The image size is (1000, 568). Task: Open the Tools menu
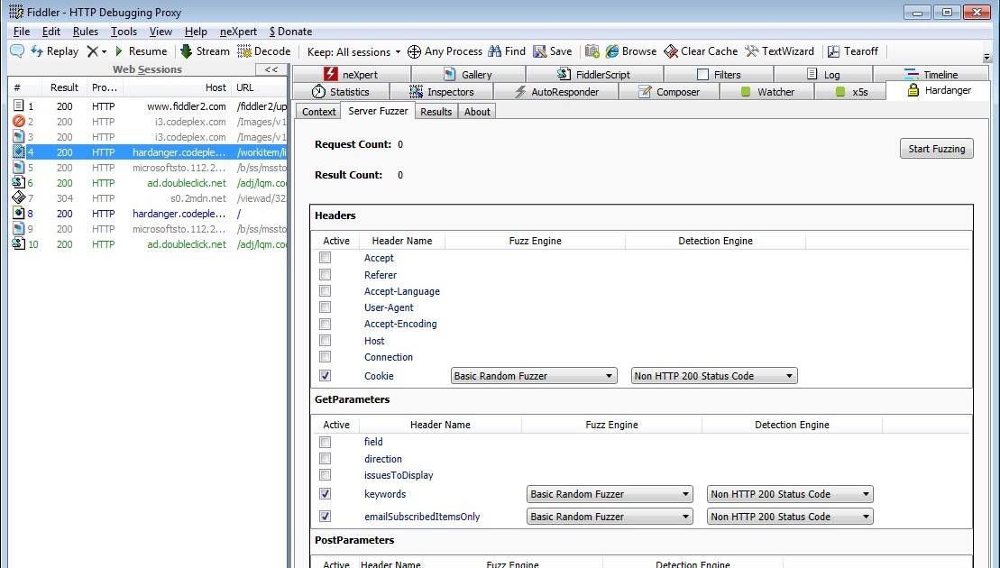(124, 32)
